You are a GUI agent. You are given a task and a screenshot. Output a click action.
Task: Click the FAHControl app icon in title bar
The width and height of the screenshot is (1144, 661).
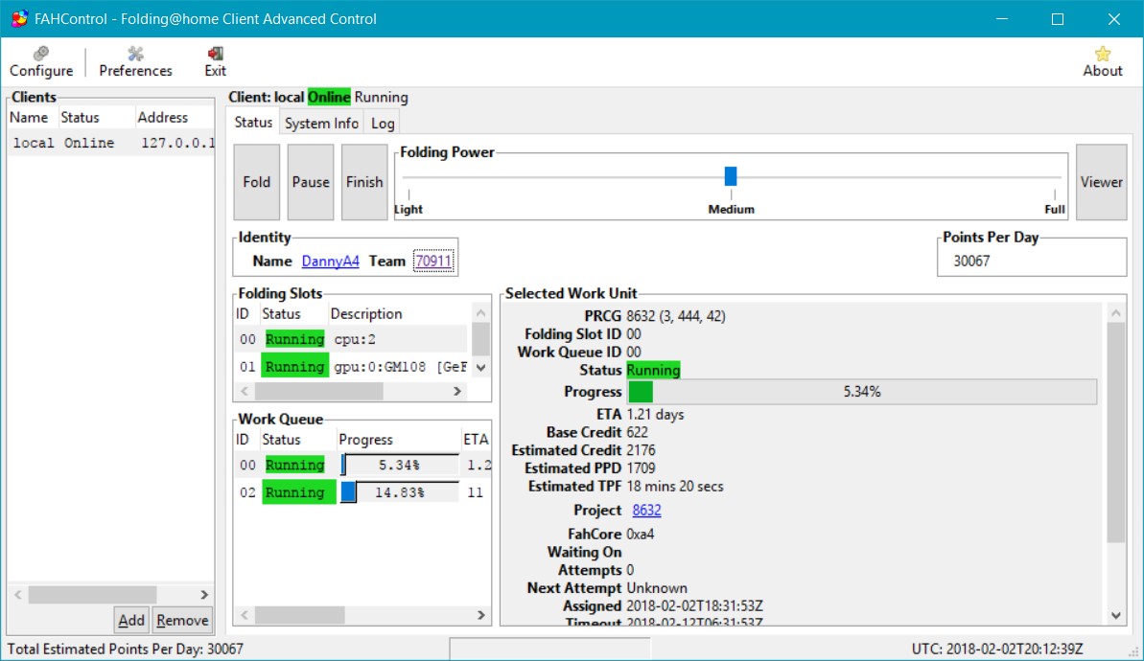tap(19, 19)
